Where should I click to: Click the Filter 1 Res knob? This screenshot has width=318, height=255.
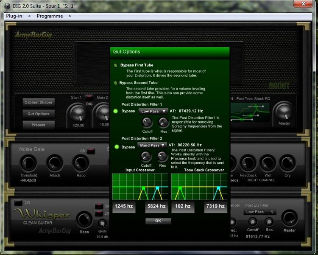click(163, 122)
